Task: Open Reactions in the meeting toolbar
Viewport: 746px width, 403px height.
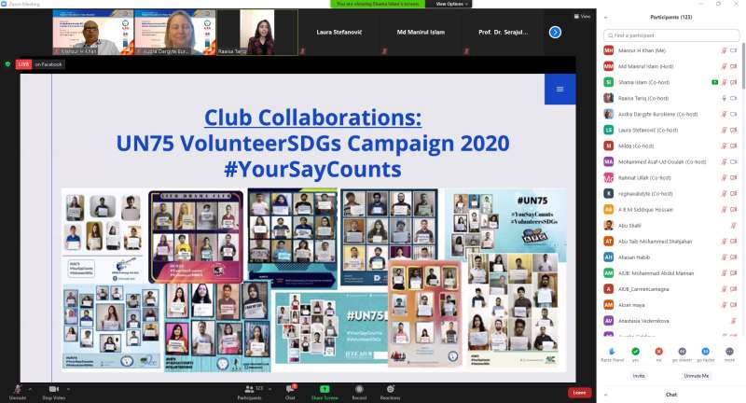Action: (390, 388)
